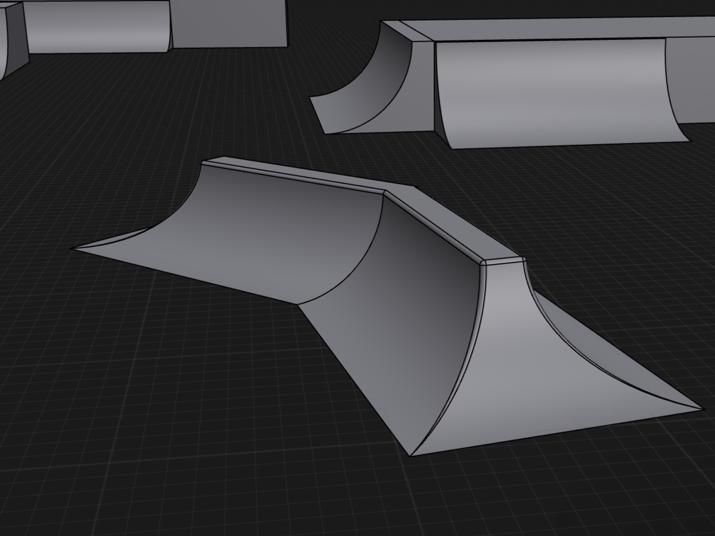Click the curved panel of the top-left object
The width and height of the screenshot is (715, 536).
click(x=95, y=27)
